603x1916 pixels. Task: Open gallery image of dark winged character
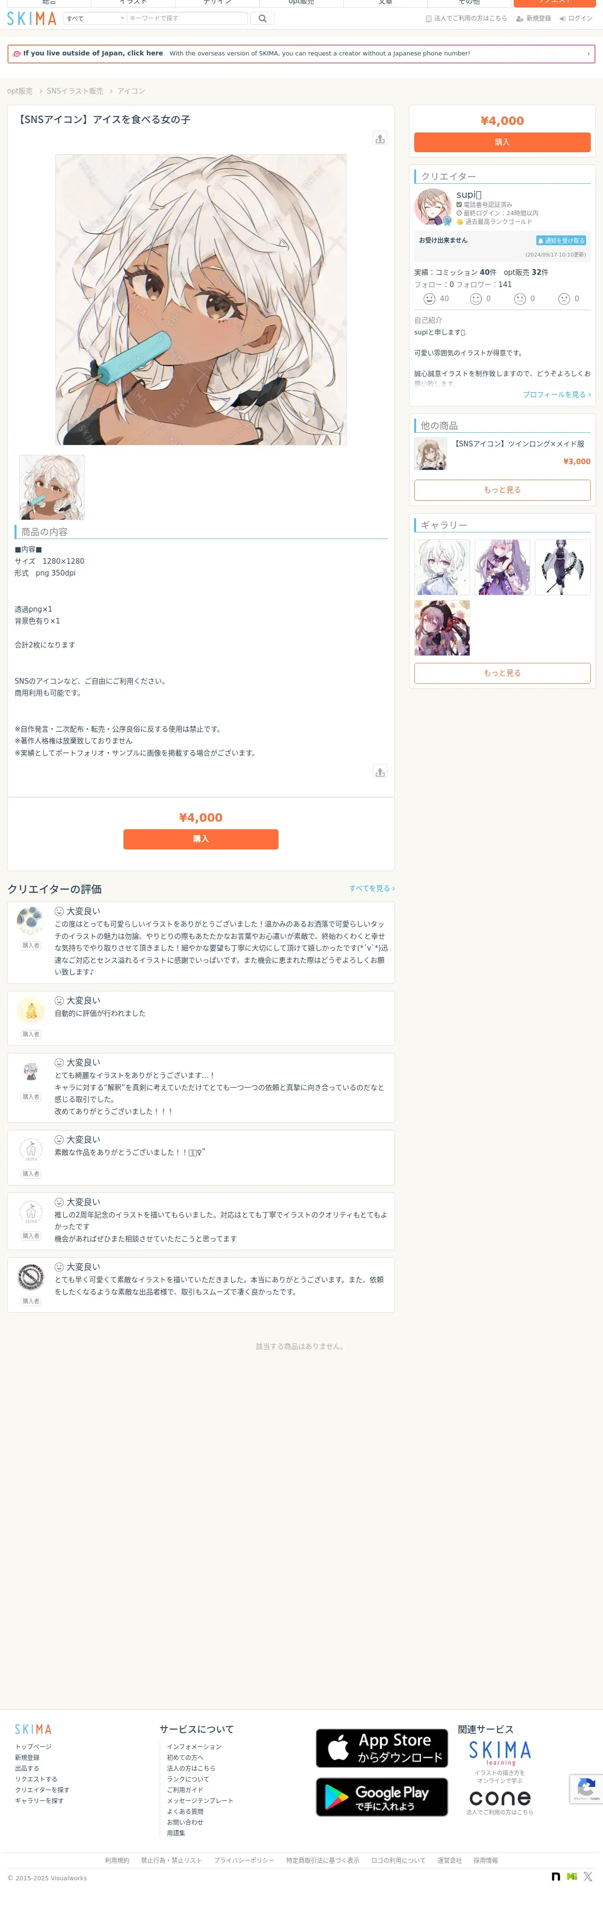(x=563, y=568)
